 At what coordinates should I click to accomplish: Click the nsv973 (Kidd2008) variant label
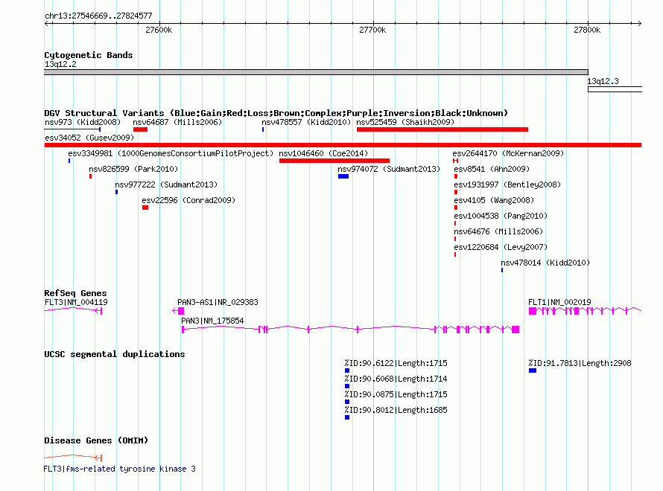[x=83, y=122]
